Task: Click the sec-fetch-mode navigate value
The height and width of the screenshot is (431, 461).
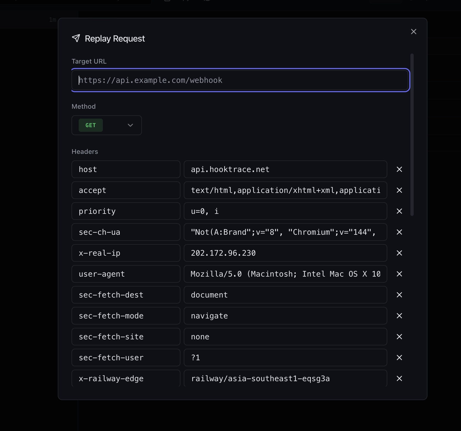Action: tap(285, 316)
